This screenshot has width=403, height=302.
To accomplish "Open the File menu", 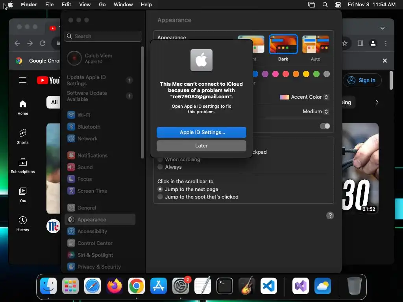I will click(49, 5).
